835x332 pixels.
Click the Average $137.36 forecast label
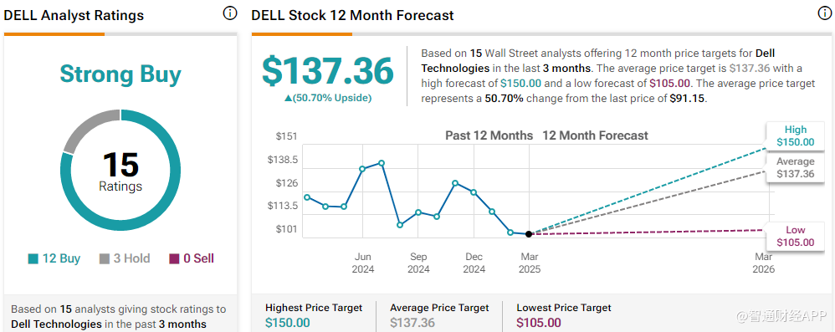(x=796, y=167)
